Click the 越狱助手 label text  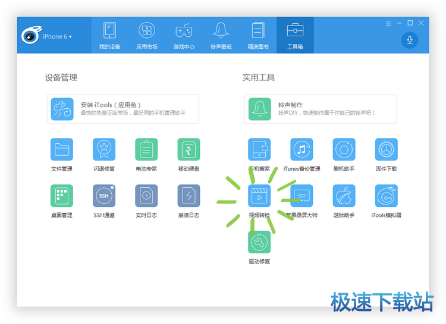[344, 215]
